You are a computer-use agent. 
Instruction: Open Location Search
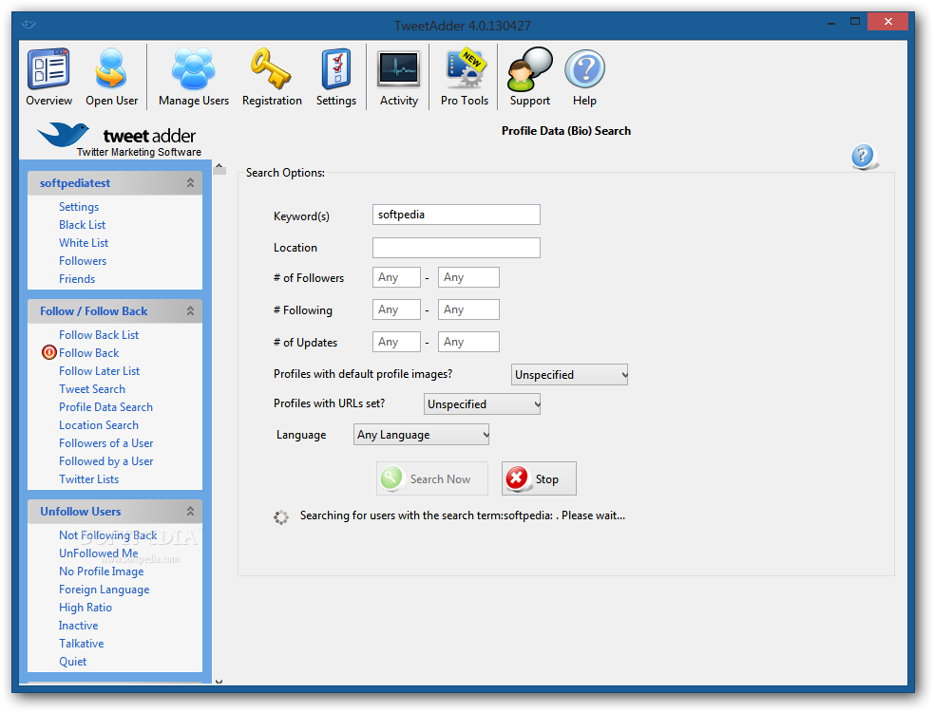point(99,425)
